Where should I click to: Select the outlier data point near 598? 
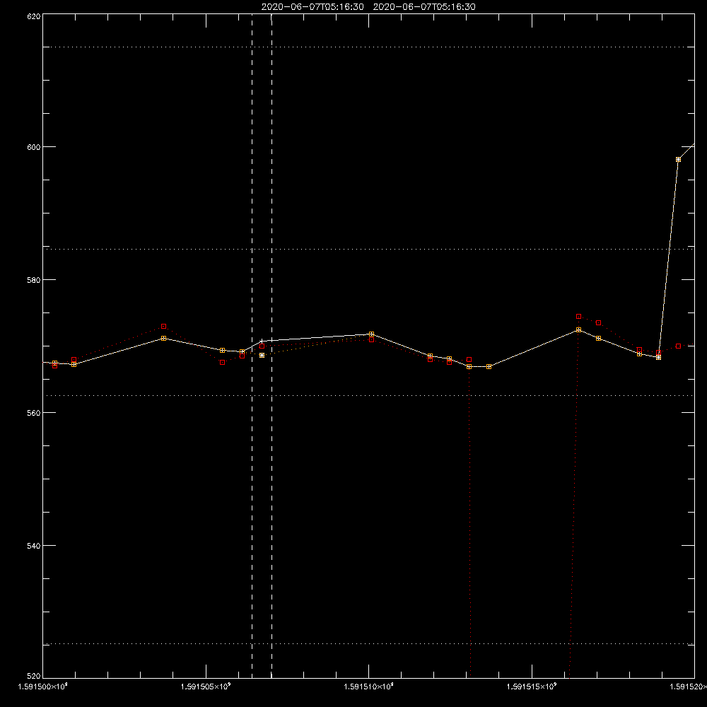tap(678, 160)
